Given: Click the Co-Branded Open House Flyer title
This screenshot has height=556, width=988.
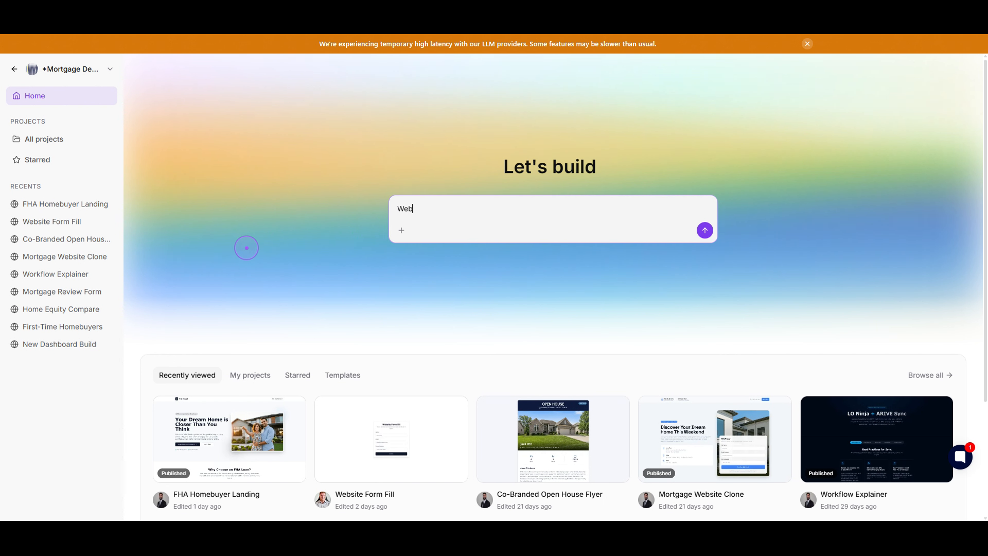Looking at the screenshot, I should 550,494.
